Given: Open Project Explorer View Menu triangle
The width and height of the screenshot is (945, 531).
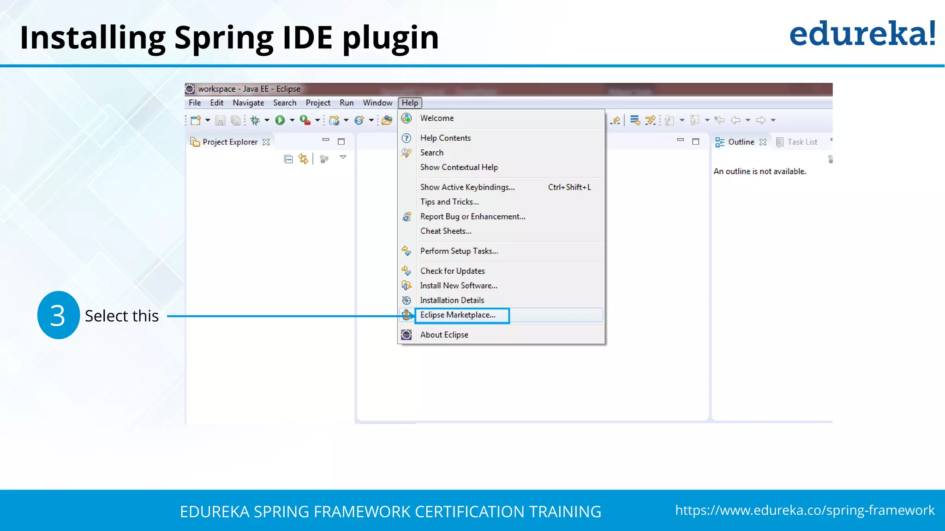Looking at the screenshot, I should click(343, 158).
